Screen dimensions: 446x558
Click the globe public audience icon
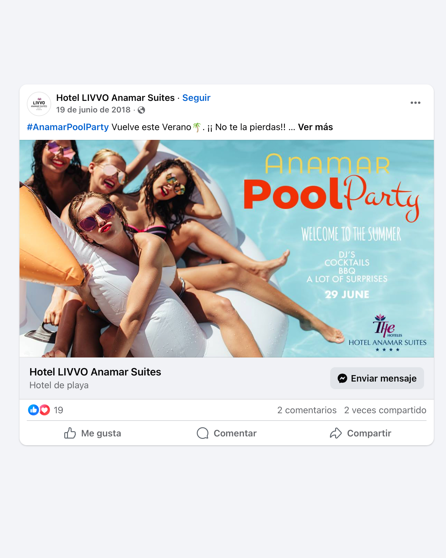141,110
